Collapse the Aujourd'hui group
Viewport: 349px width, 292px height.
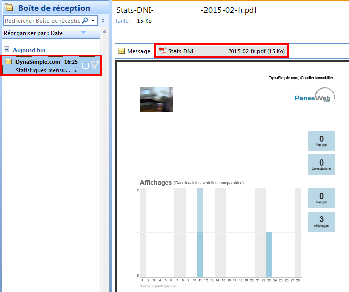(7, 50)
